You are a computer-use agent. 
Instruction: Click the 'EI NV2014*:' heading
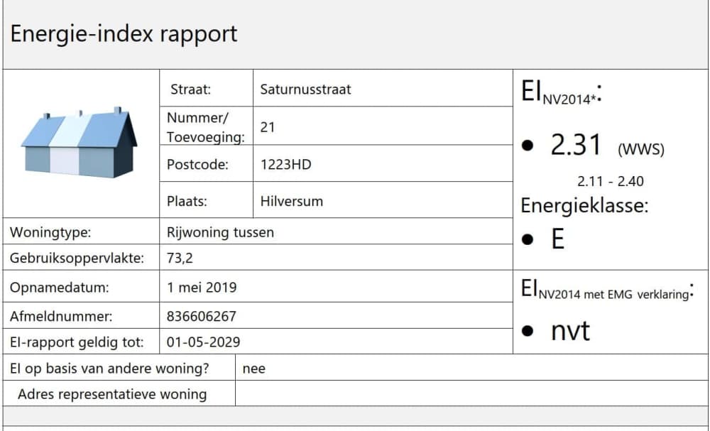coord(562,92)
